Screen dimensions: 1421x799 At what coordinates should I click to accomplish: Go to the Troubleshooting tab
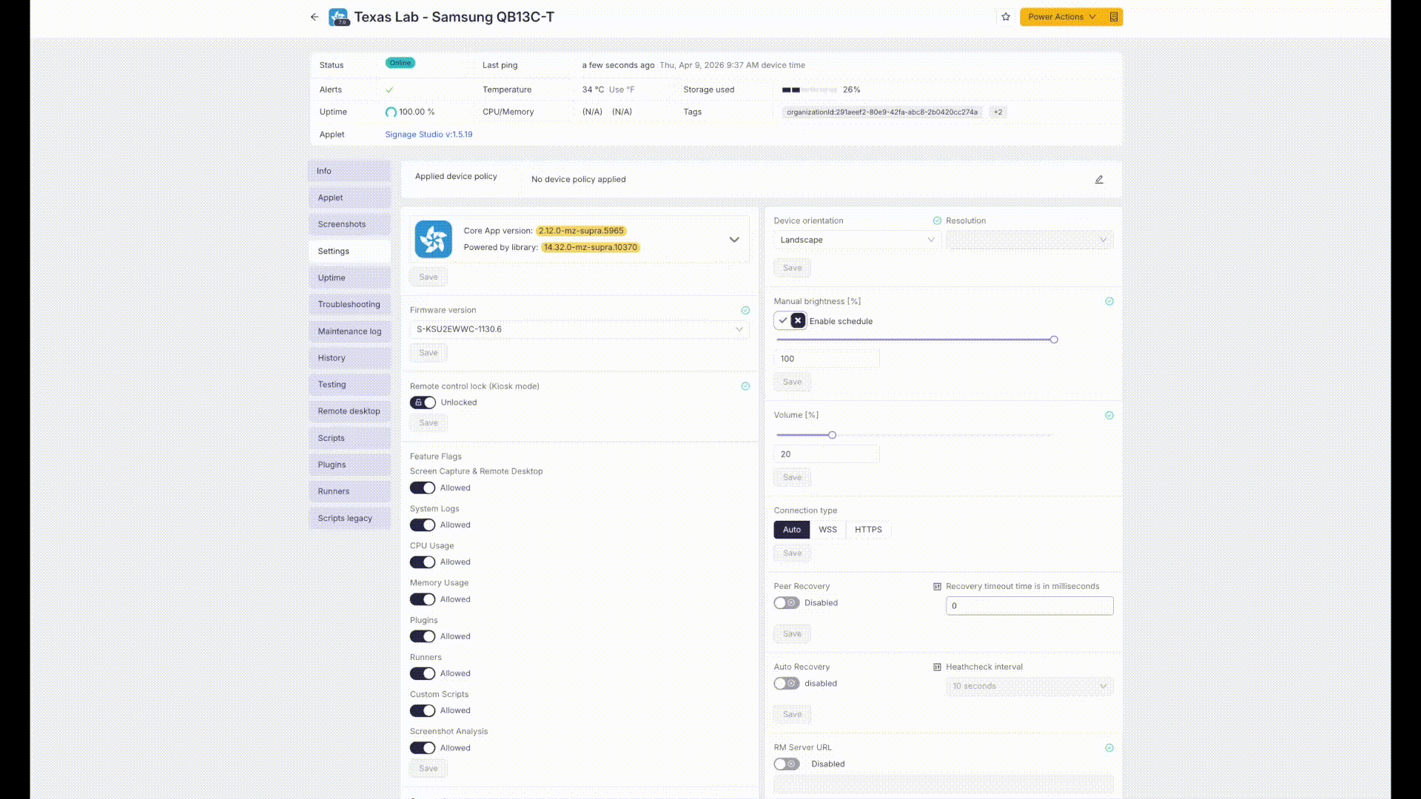[349, 305]
